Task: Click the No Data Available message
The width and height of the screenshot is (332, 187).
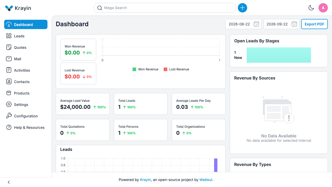Action: point(279,136)
